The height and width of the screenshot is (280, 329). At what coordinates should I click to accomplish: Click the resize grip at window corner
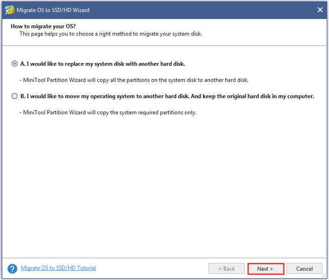pyautogui.click(x=324, y=275)
